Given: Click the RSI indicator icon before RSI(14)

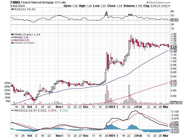Looking at the screenshot, I should pos(12,9).
